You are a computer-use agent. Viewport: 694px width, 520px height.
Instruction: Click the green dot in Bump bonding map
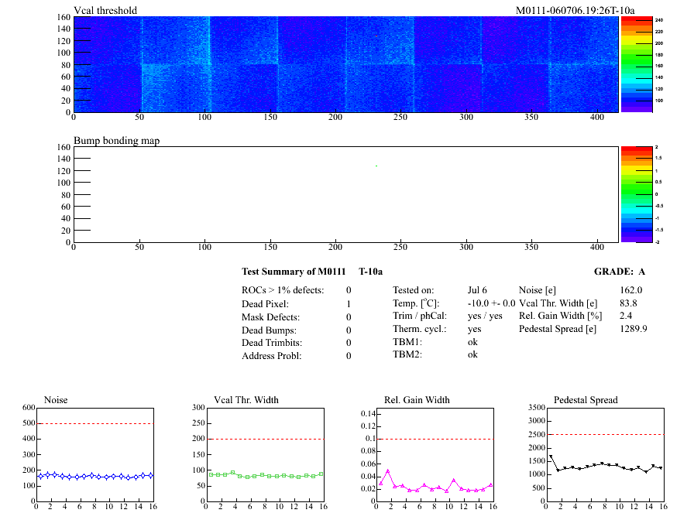click(x=376, y=166)
